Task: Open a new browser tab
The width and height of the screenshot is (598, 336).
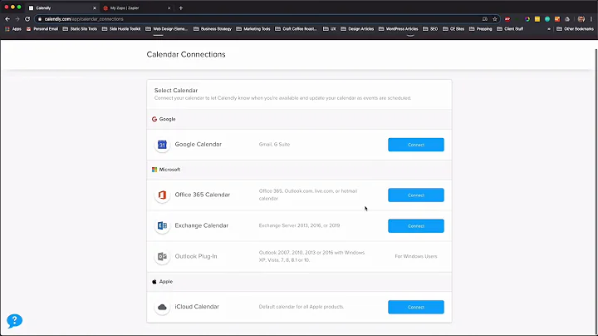Action: point(181,7)
